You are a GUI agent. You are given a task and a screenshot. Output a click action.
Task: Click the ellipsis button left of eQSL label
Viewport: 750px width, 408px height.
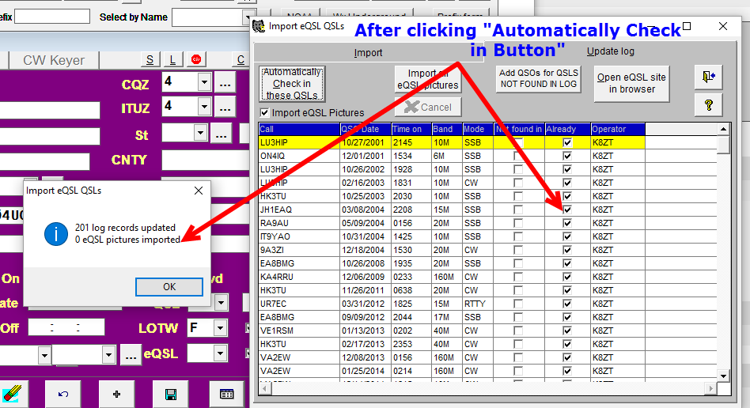[x=131, y=355]
